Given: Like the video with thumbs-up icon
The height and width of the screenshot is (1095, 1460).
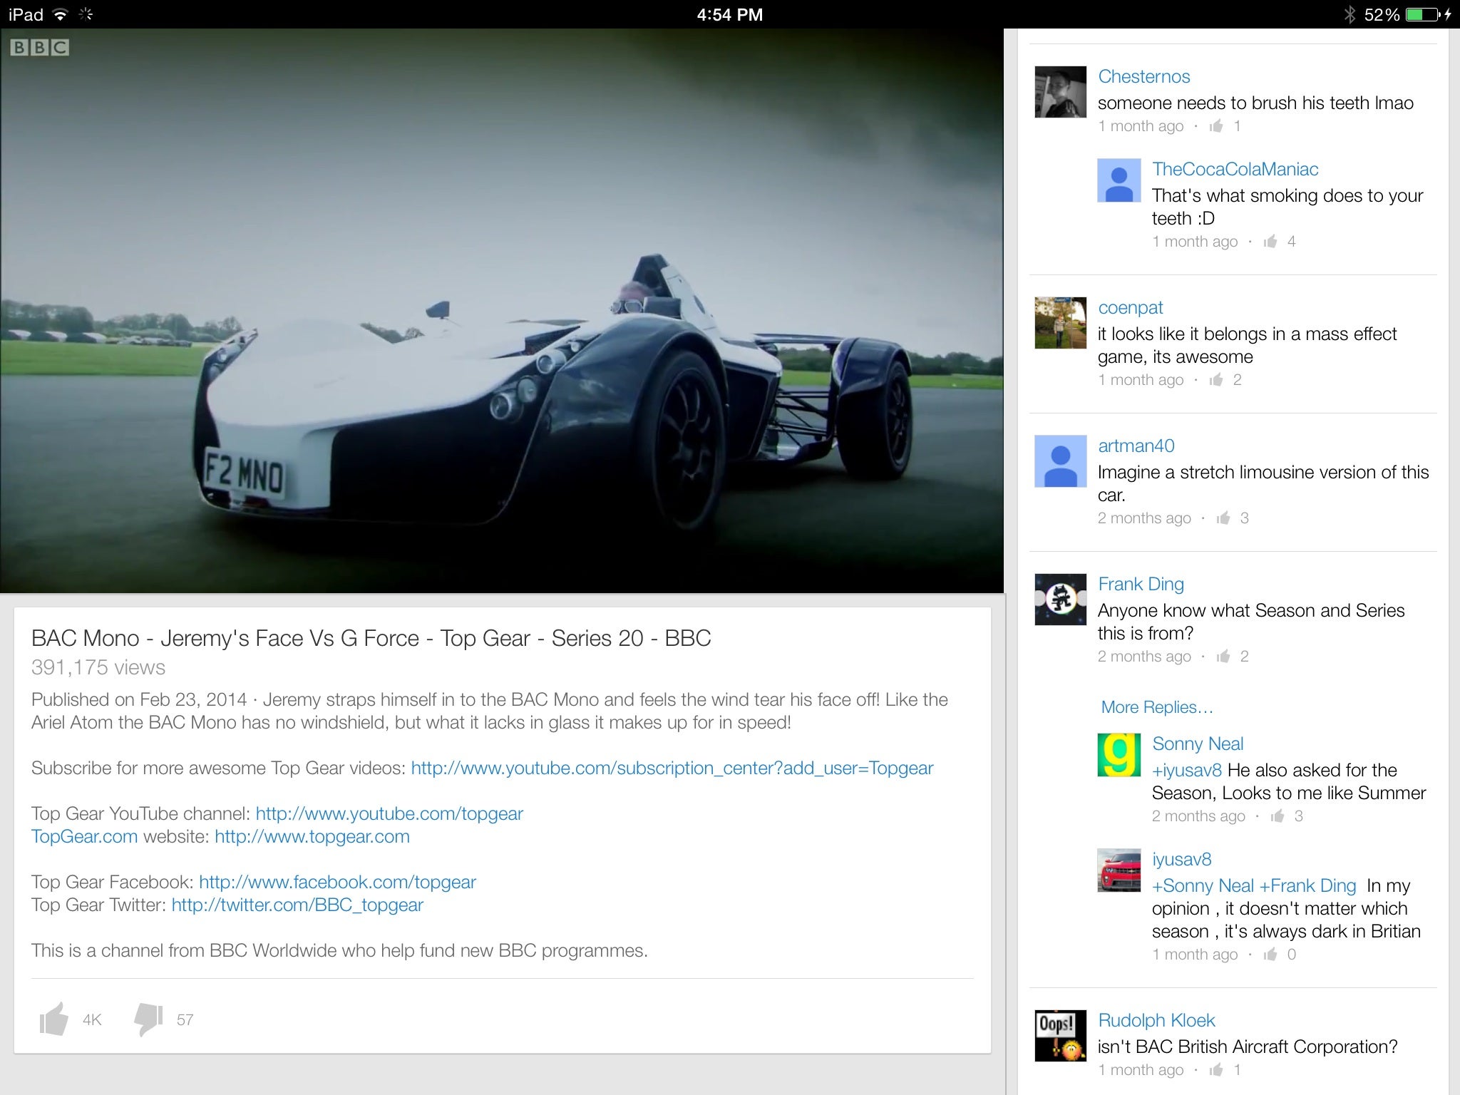Looking at the screenshot, I should (x=54, y=1019).
